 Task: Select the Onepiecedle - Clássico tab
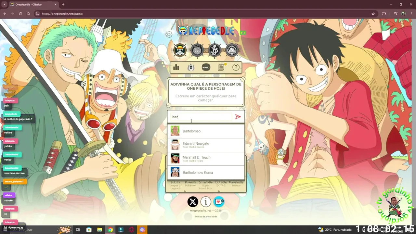pyautogui.click(x=33, y=5)
